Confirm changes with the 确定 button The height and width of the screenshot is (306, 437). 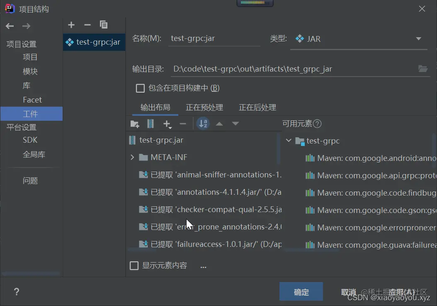(301, 292)
